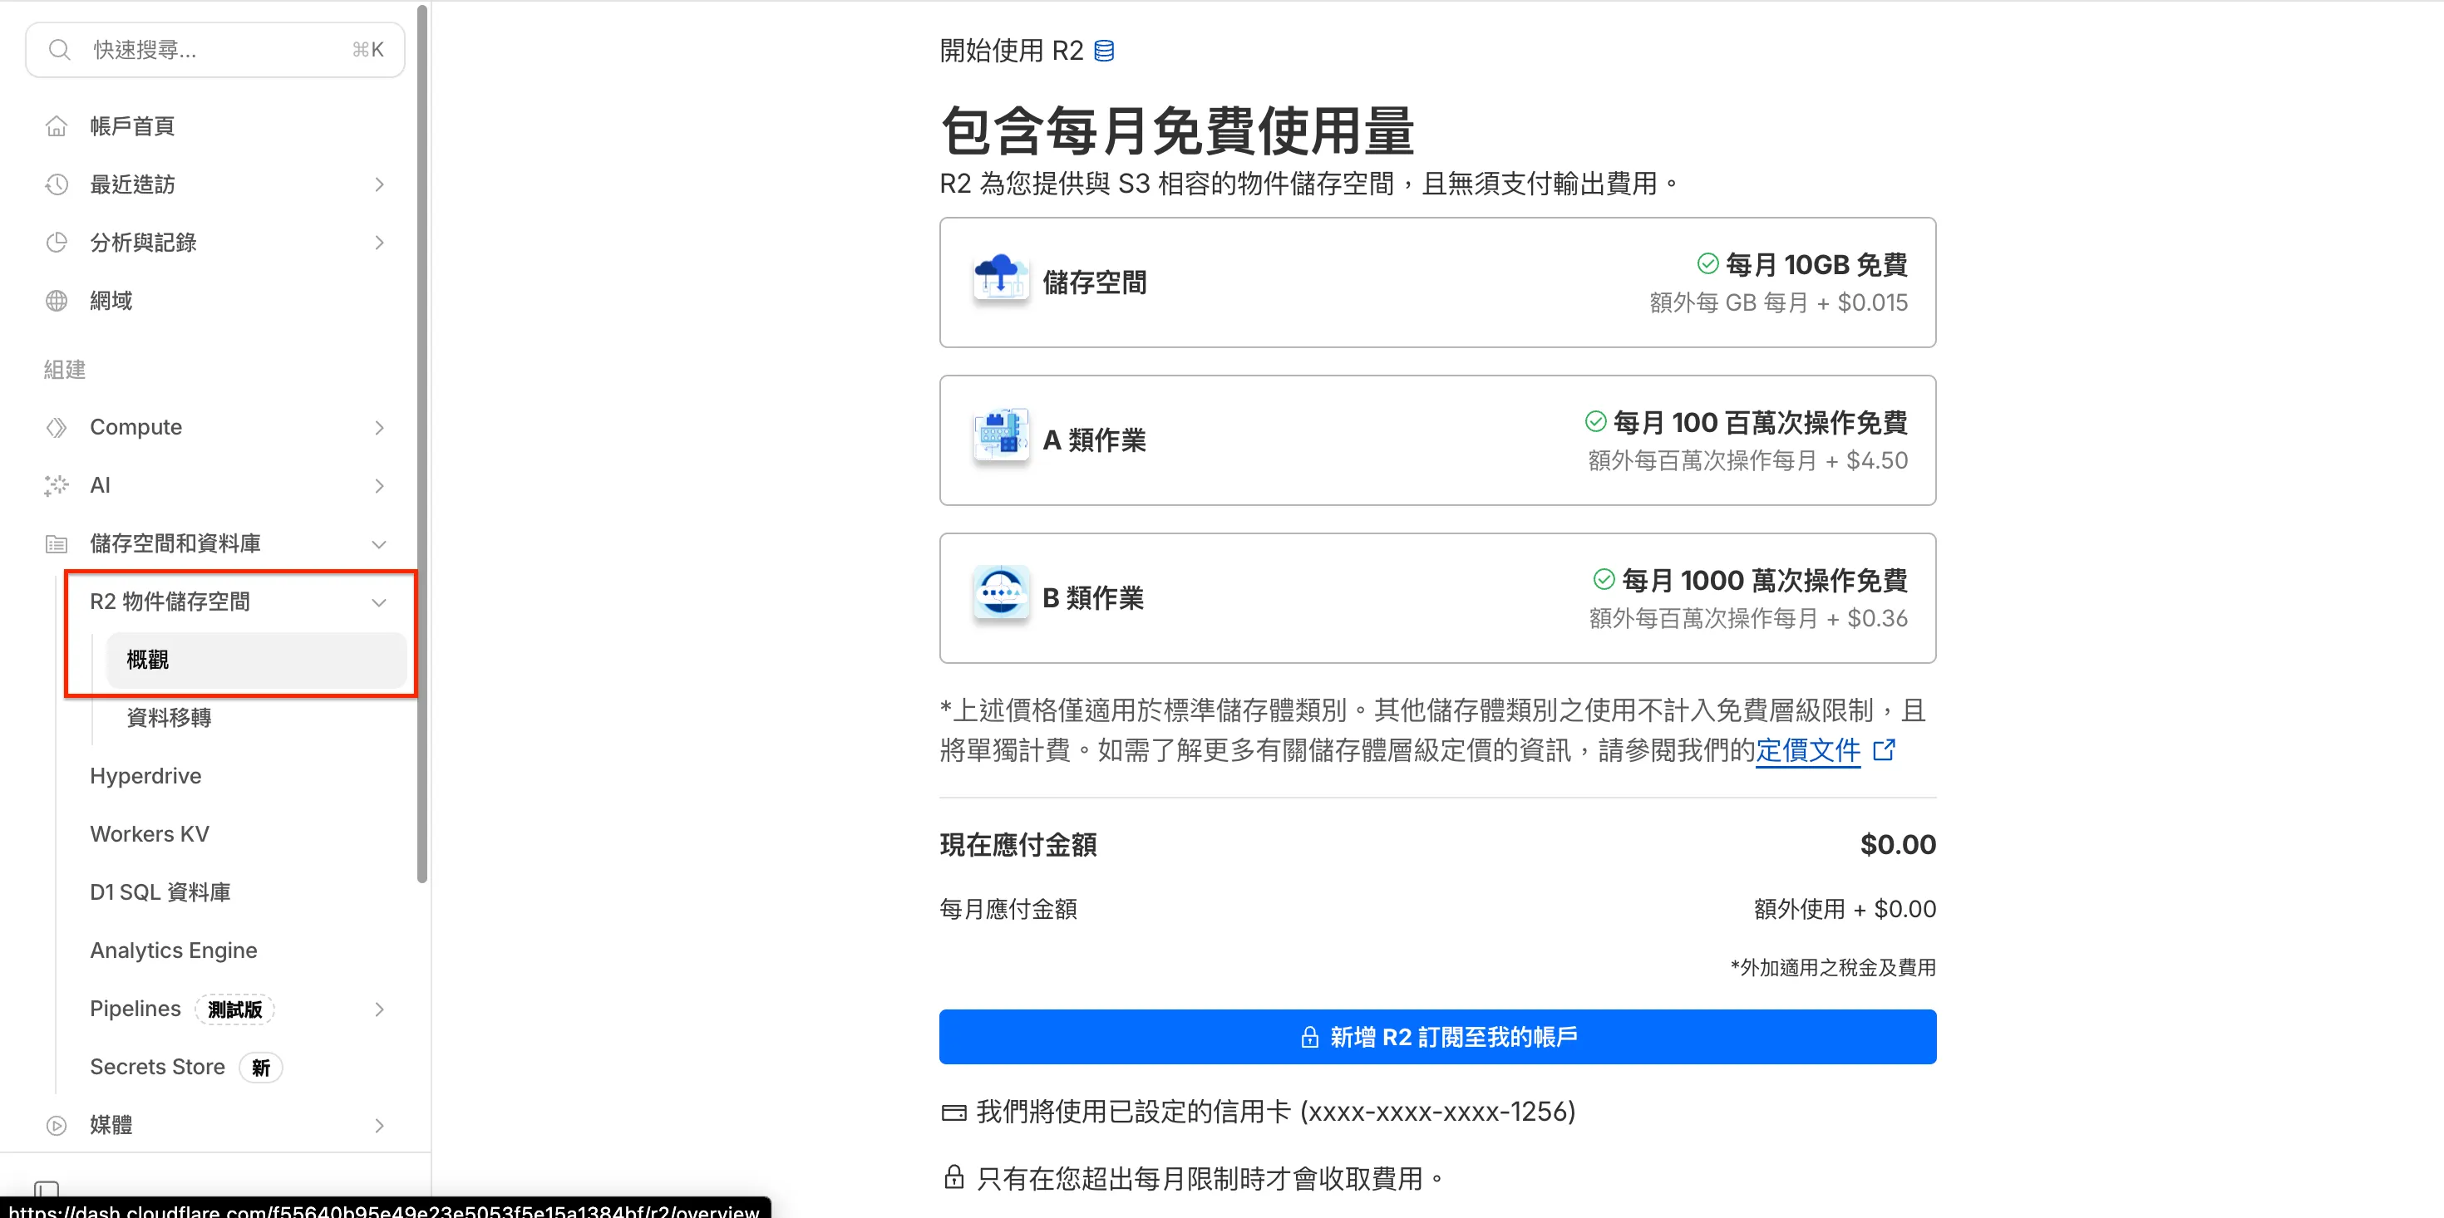Open the 資料移轉 menu item
Image resolution: width=2444 pixels, height=1218 pixels.
coord(169,717)
